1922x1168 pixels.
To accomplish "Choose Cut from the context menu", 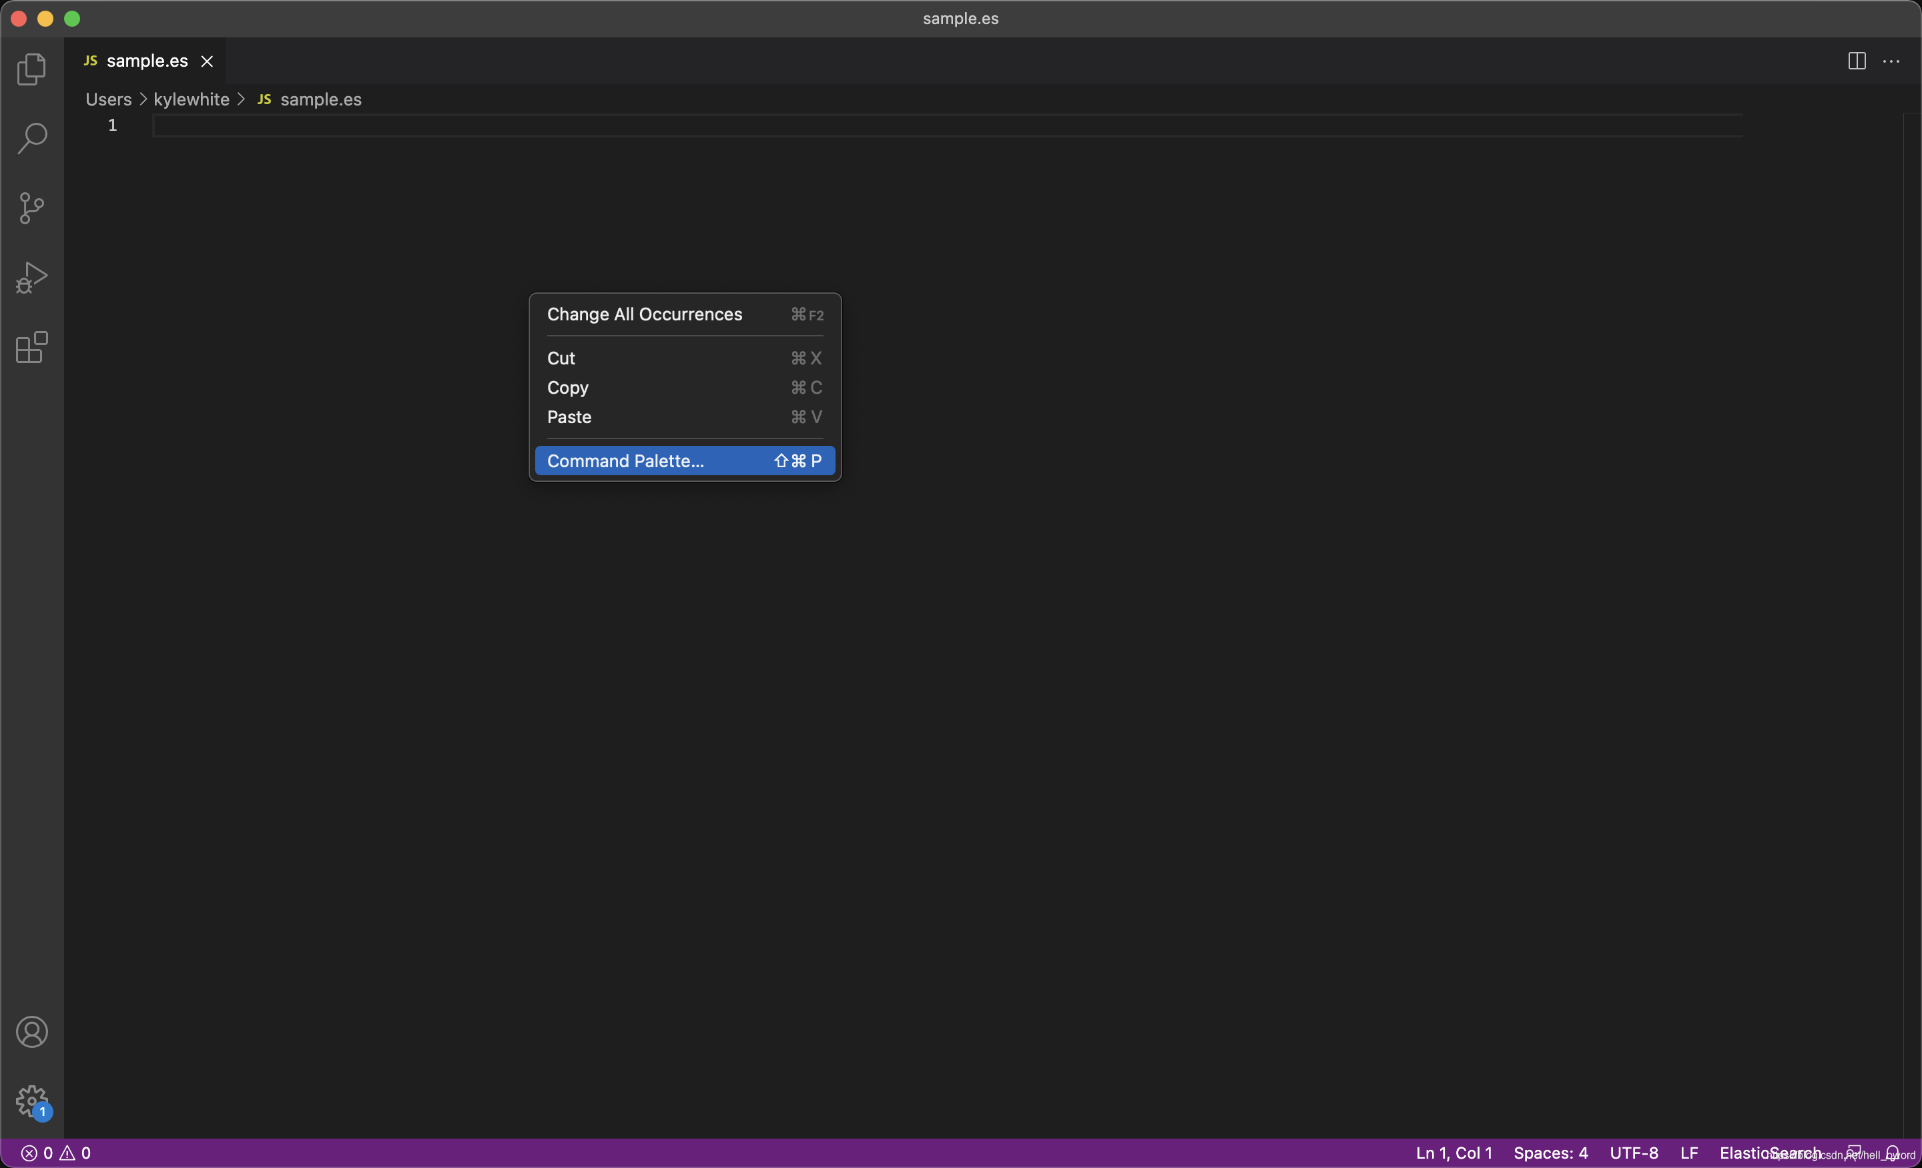I will click(x=685, y=358).
